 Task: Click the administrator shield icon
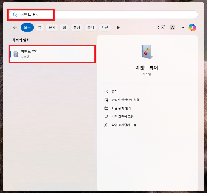106,100
